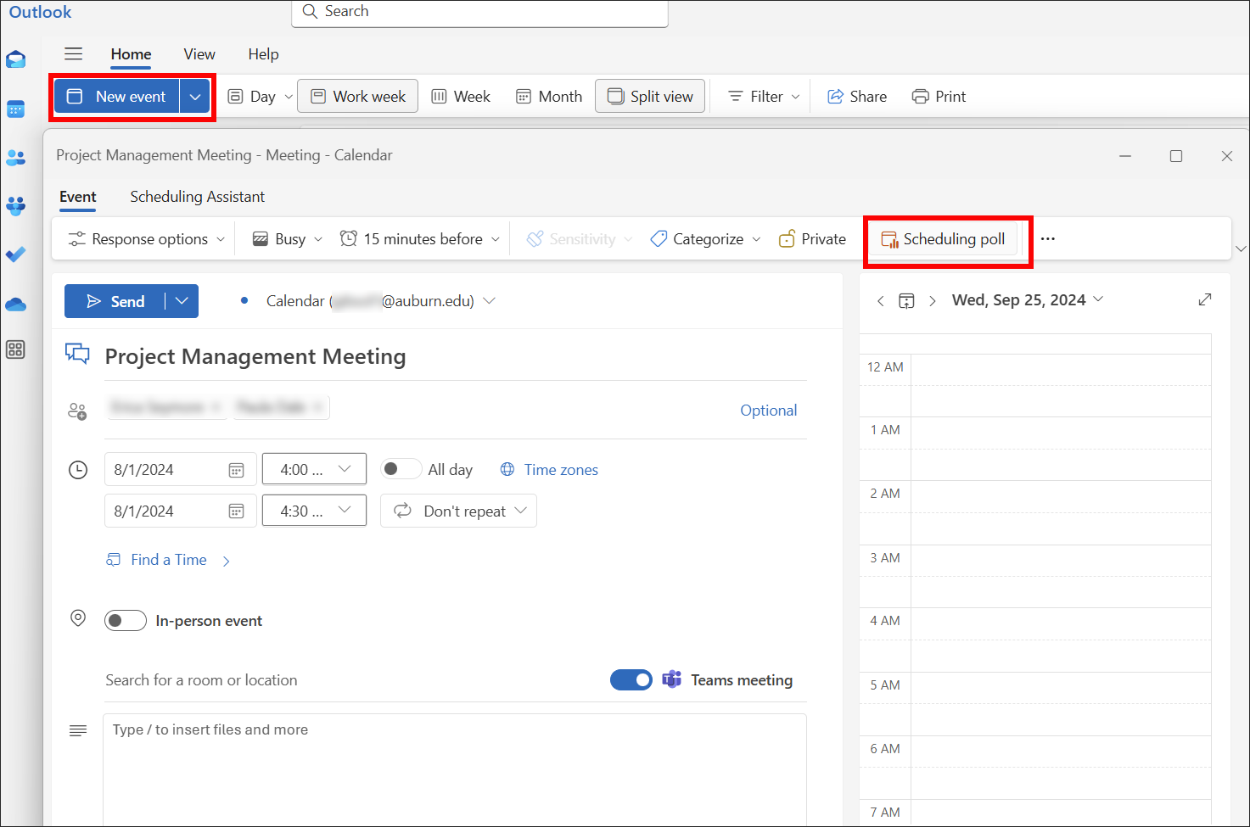Viewport: 1250px width, 827px height.
Task: Toggle the hamburger navigation menu
Action: pos(74,54)
